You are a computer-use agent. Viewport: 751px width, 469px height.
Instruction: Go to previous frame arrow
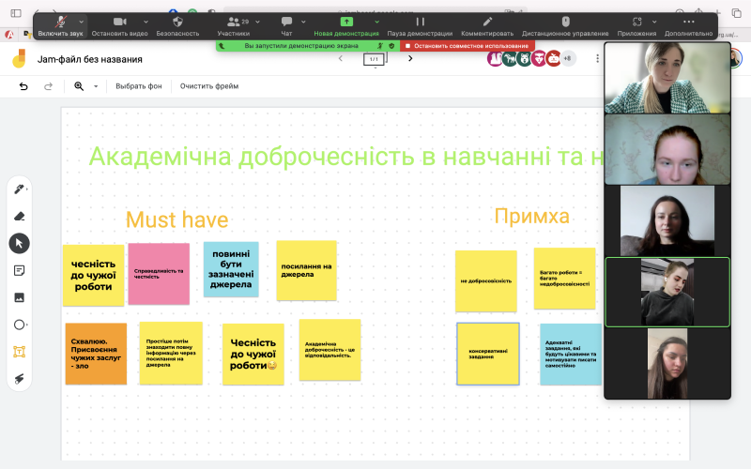341,58
